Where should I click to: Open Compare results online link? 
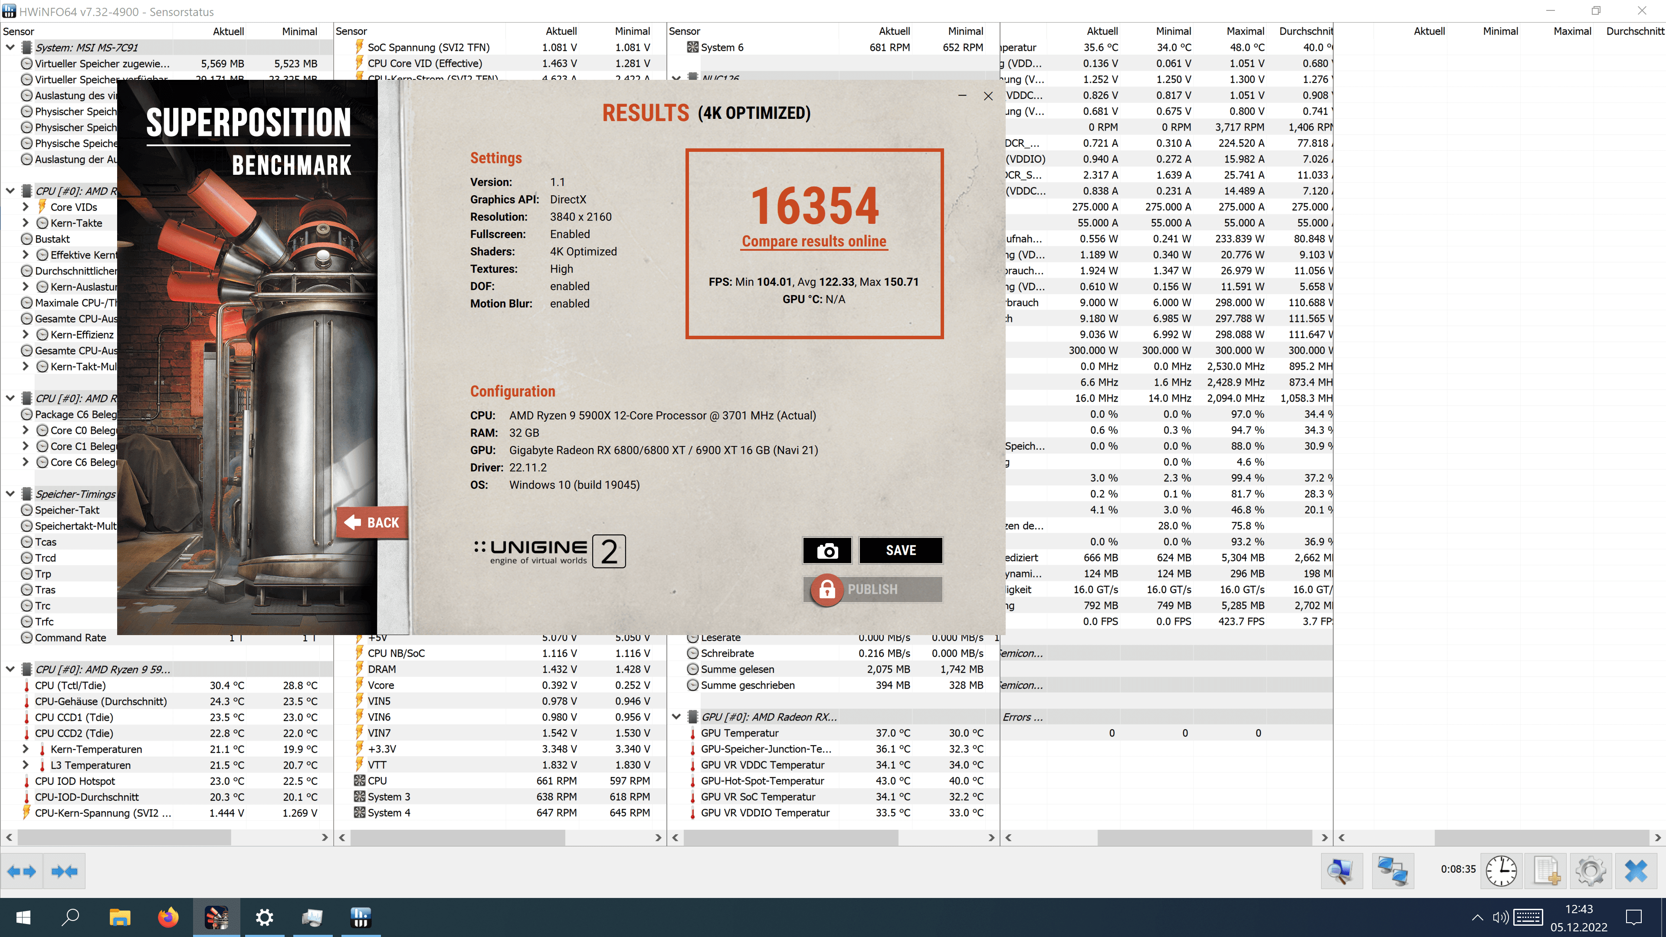[813, 241]
